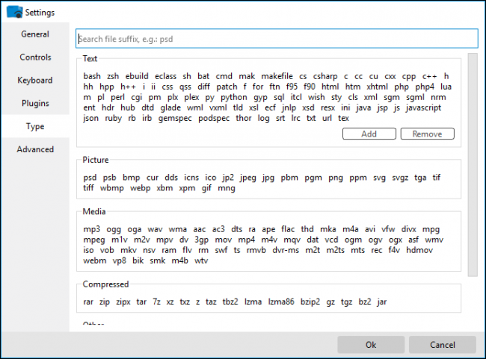Confirm settings with the Ok button
This screenshot has width=486, height=359.
[371, 345]
